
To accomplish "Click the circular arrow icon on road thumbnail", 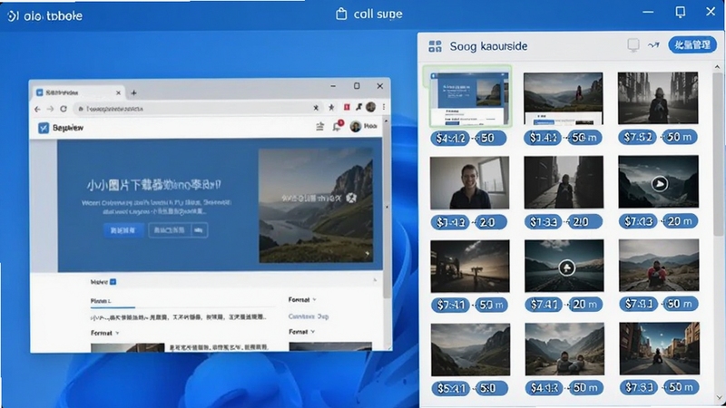I will coord(566,267).
